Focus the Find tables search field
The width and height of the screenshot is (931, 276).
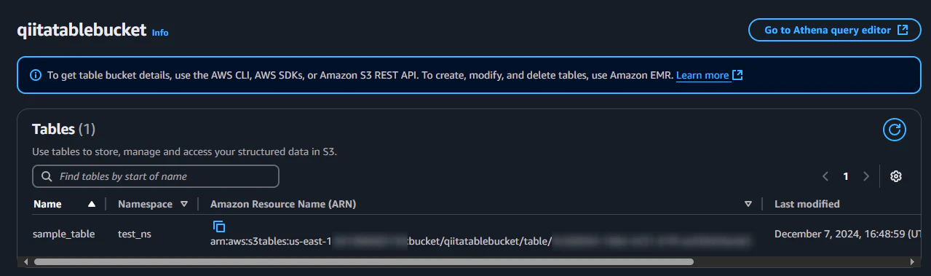pos(156,176)
